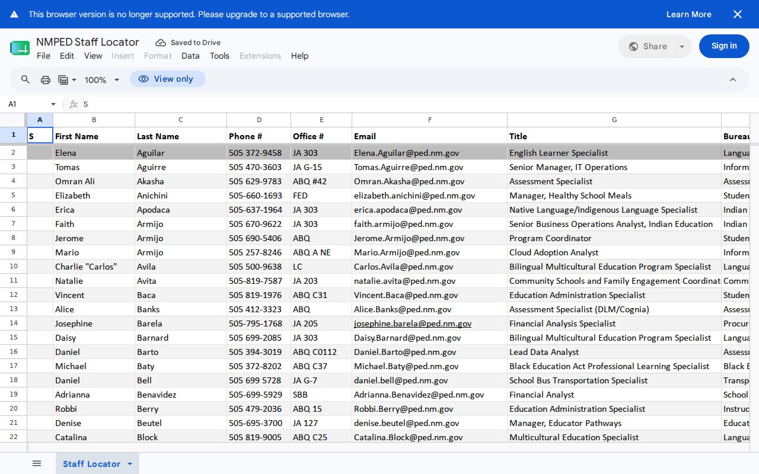759x474 pixels.
Task: Select column A header
Action: coord(40,120)
